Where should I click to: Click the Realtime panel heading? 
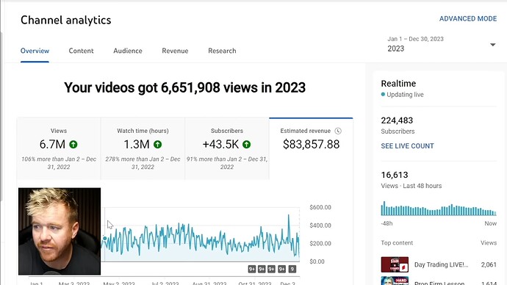point(398,83)
